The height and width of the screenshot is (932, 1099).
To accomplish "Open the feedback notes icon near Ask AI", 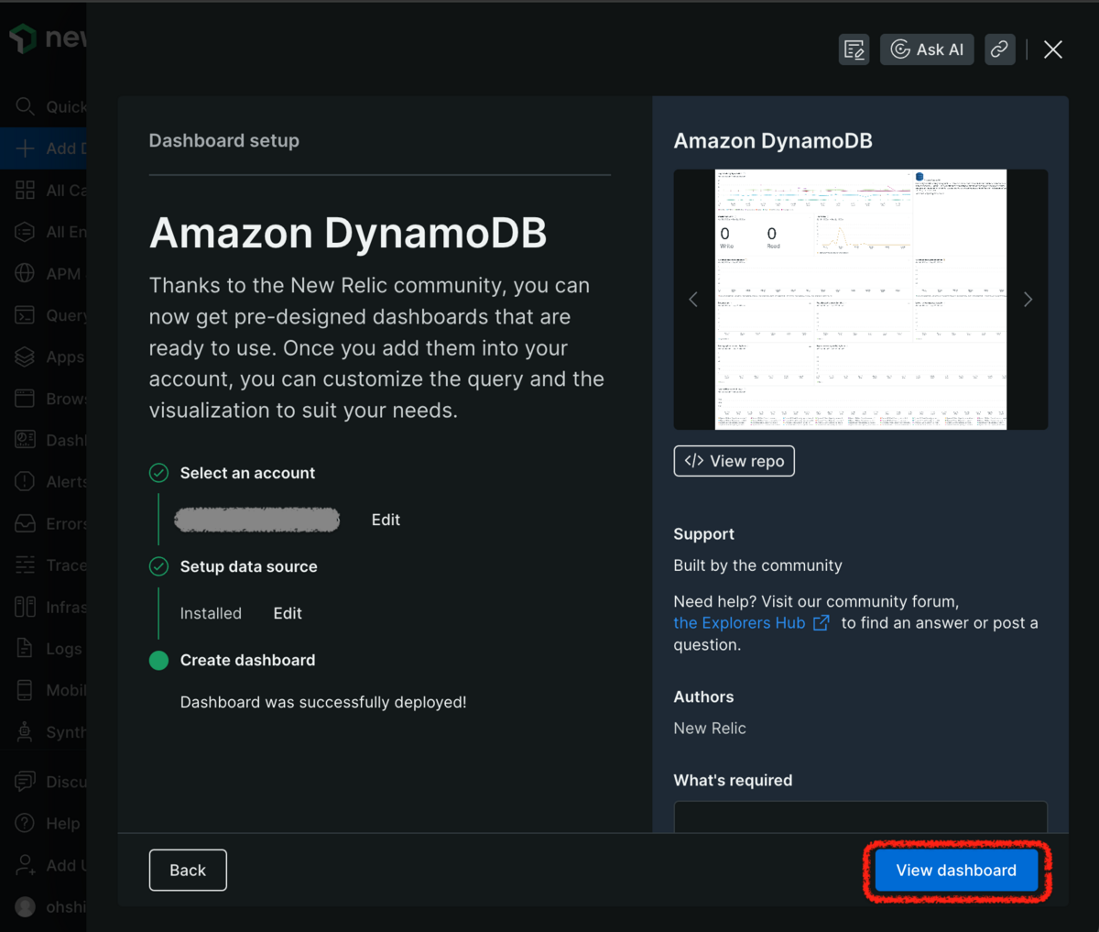I will coord(854,49).
